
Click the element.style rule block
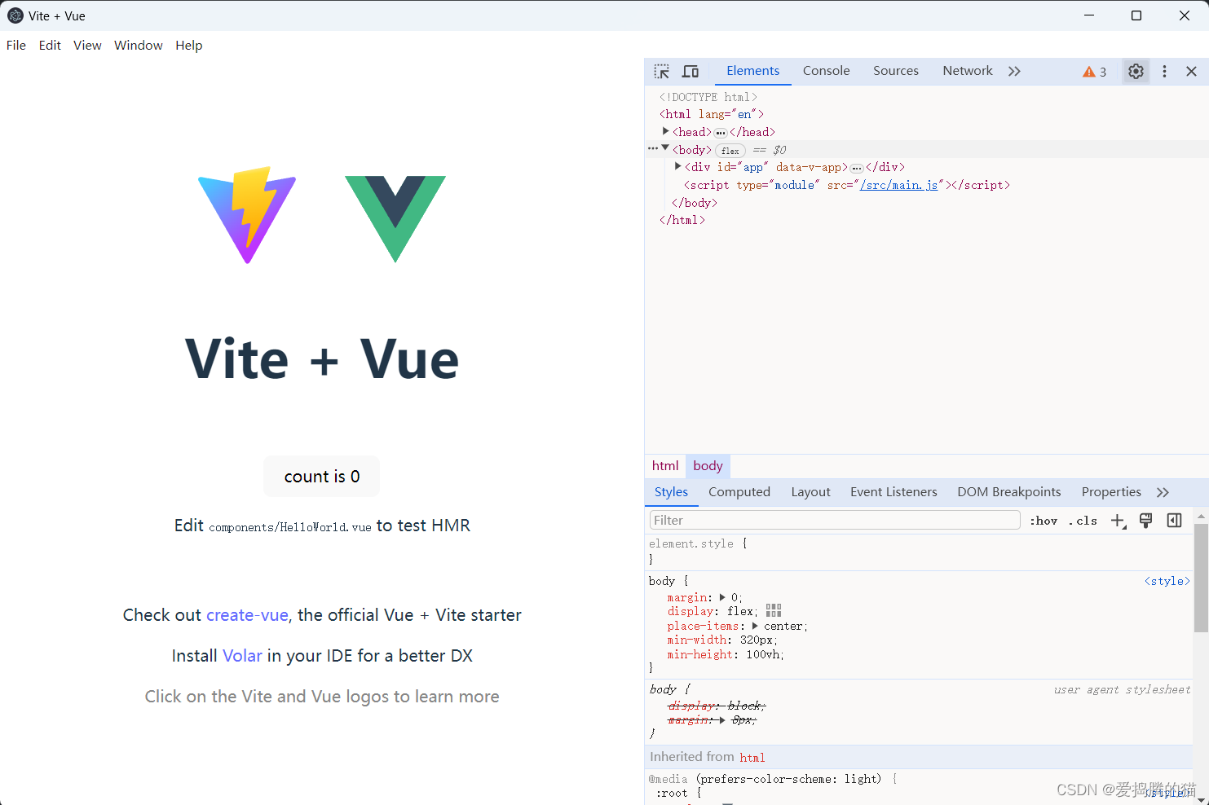(x=919, y=552)
